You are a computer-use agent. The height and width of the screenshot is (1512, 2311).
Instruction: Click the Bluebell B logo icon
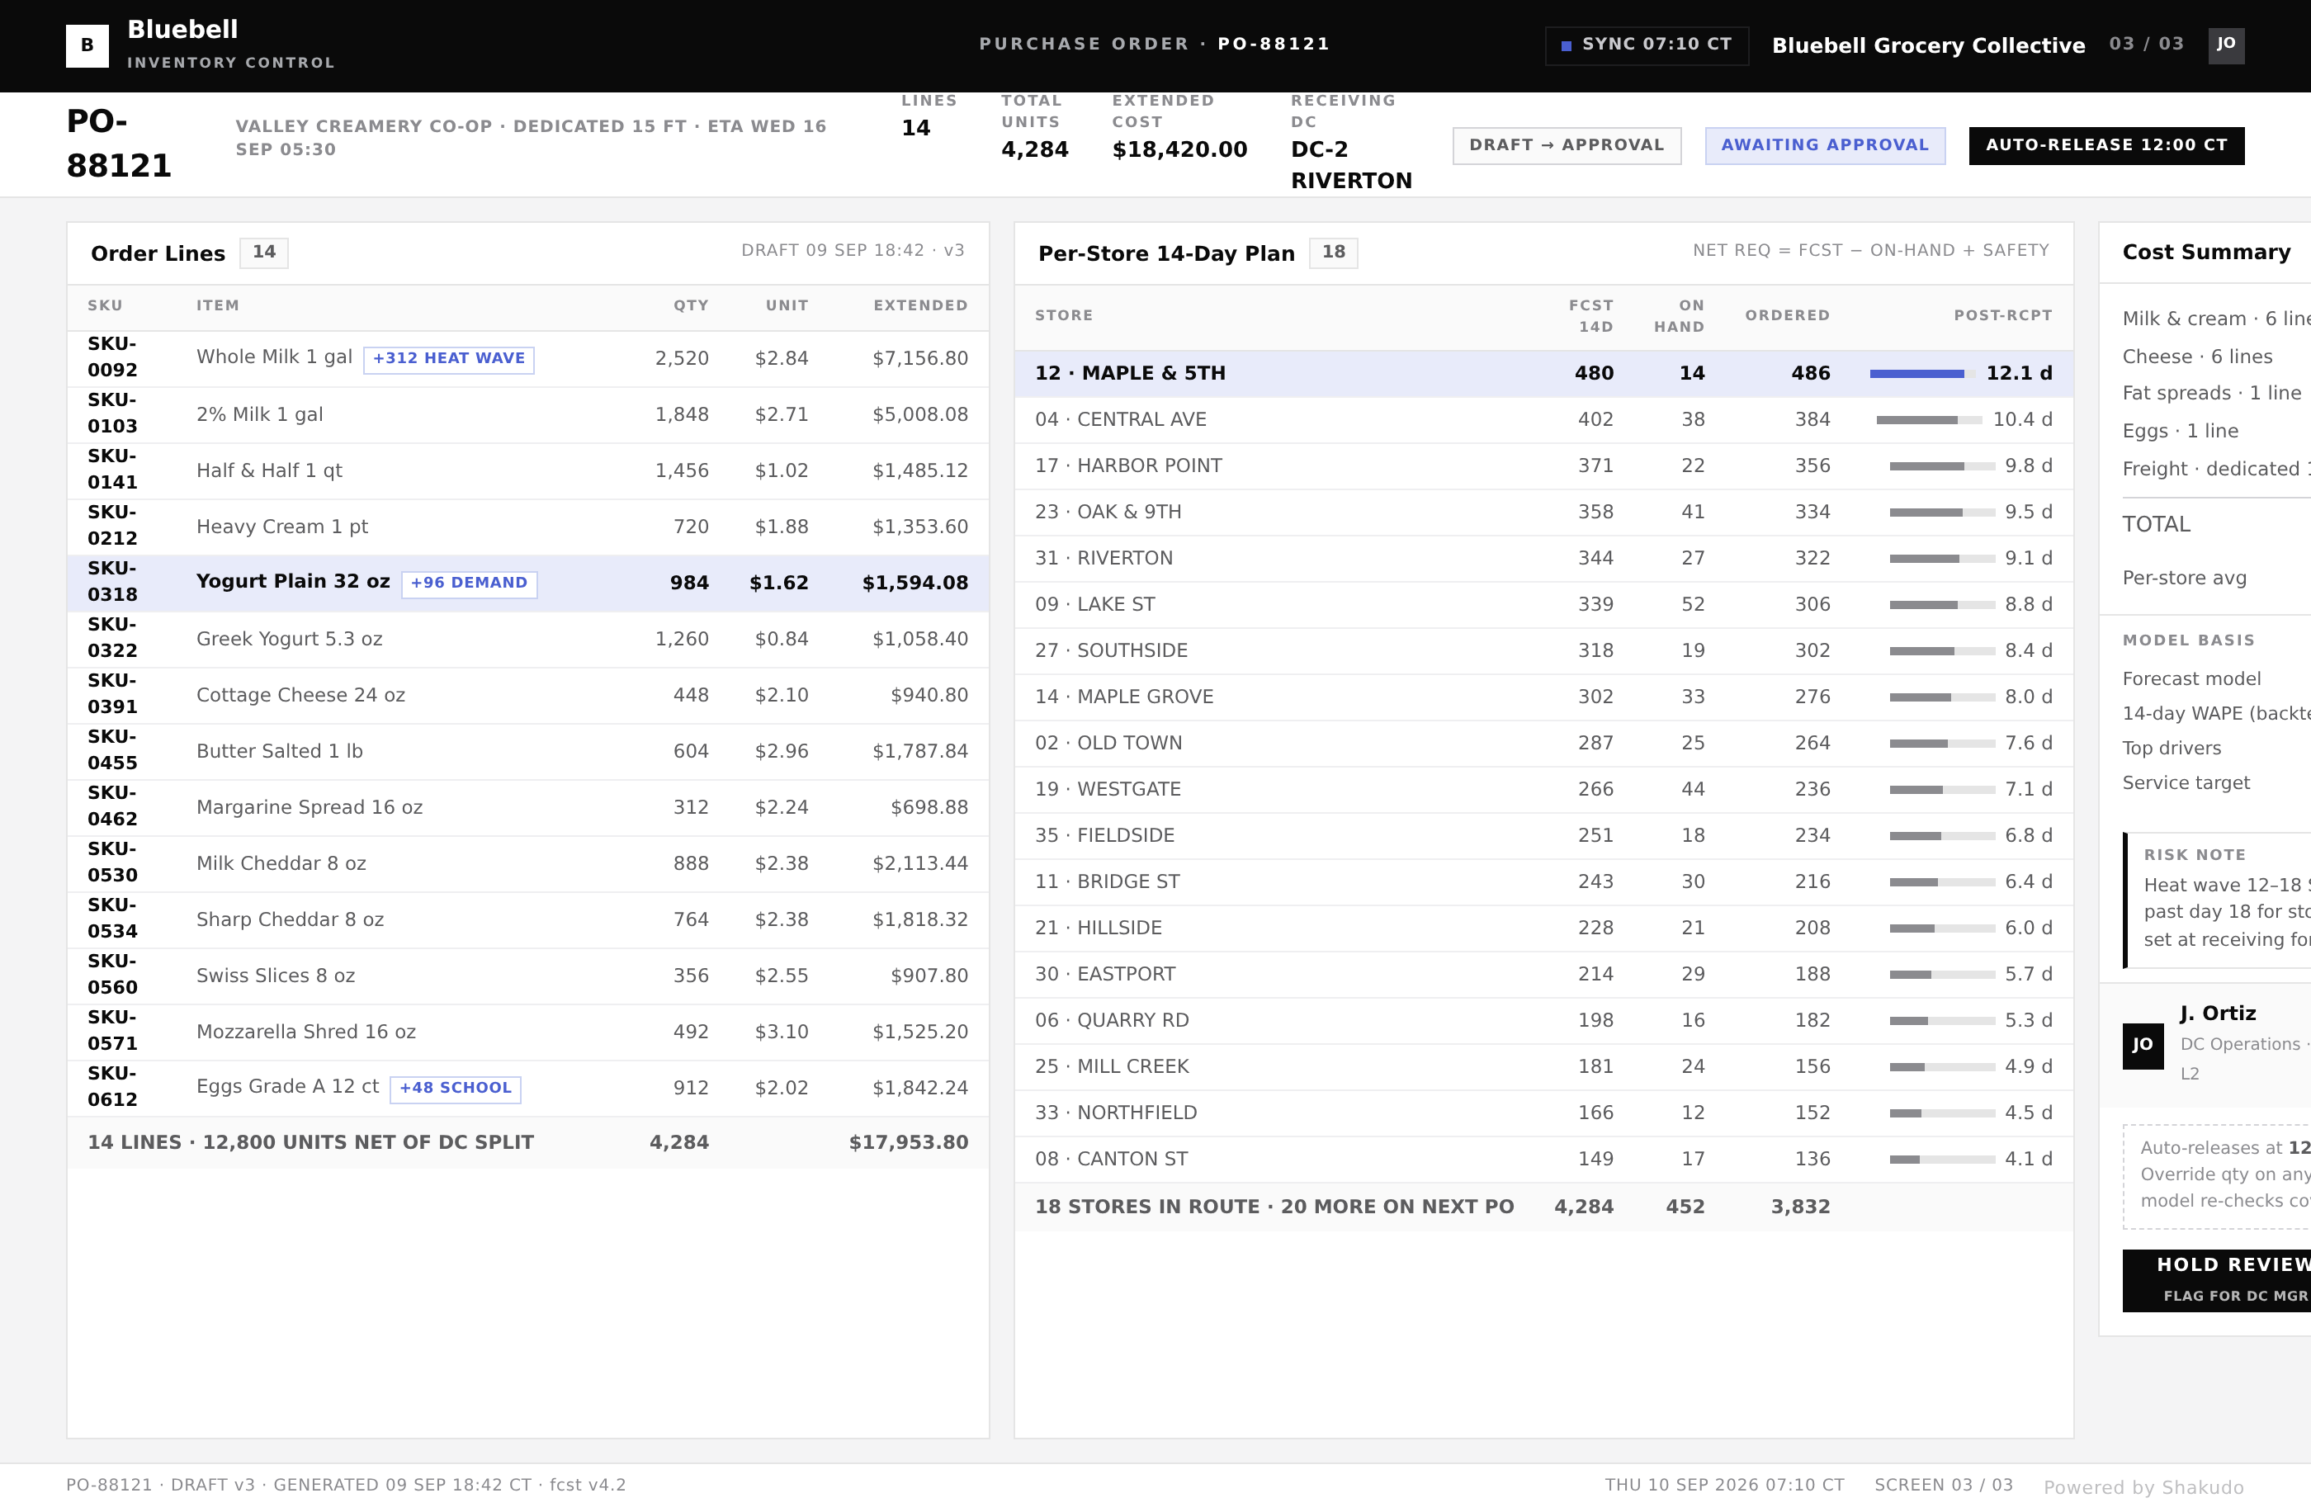pyautogui.click(x=87, y=45)
